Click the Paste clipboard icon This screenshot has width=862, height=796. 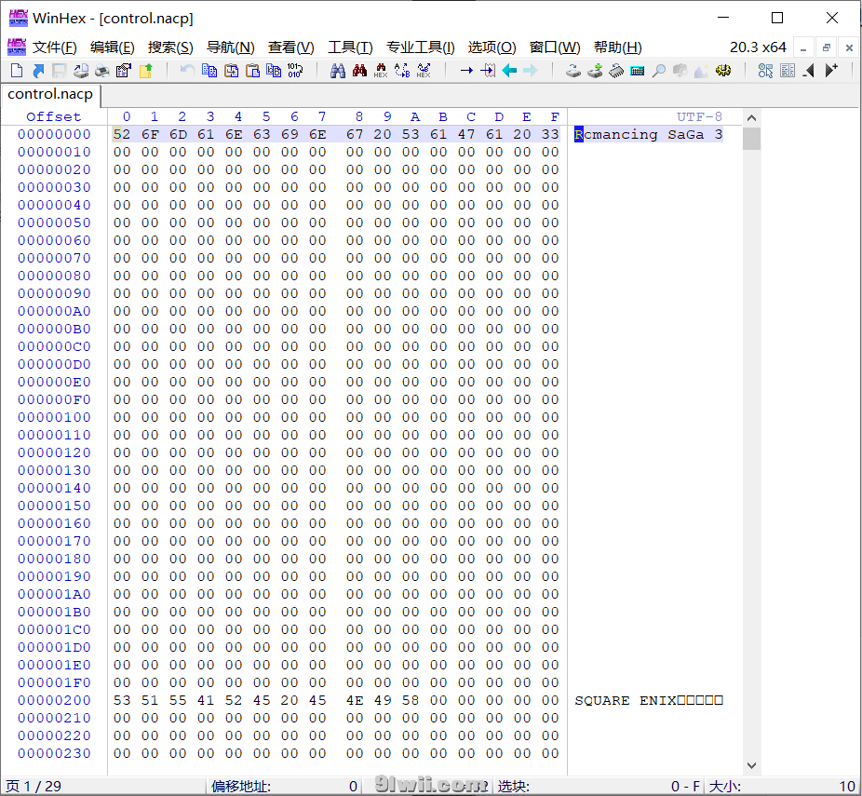click(252, 71)
